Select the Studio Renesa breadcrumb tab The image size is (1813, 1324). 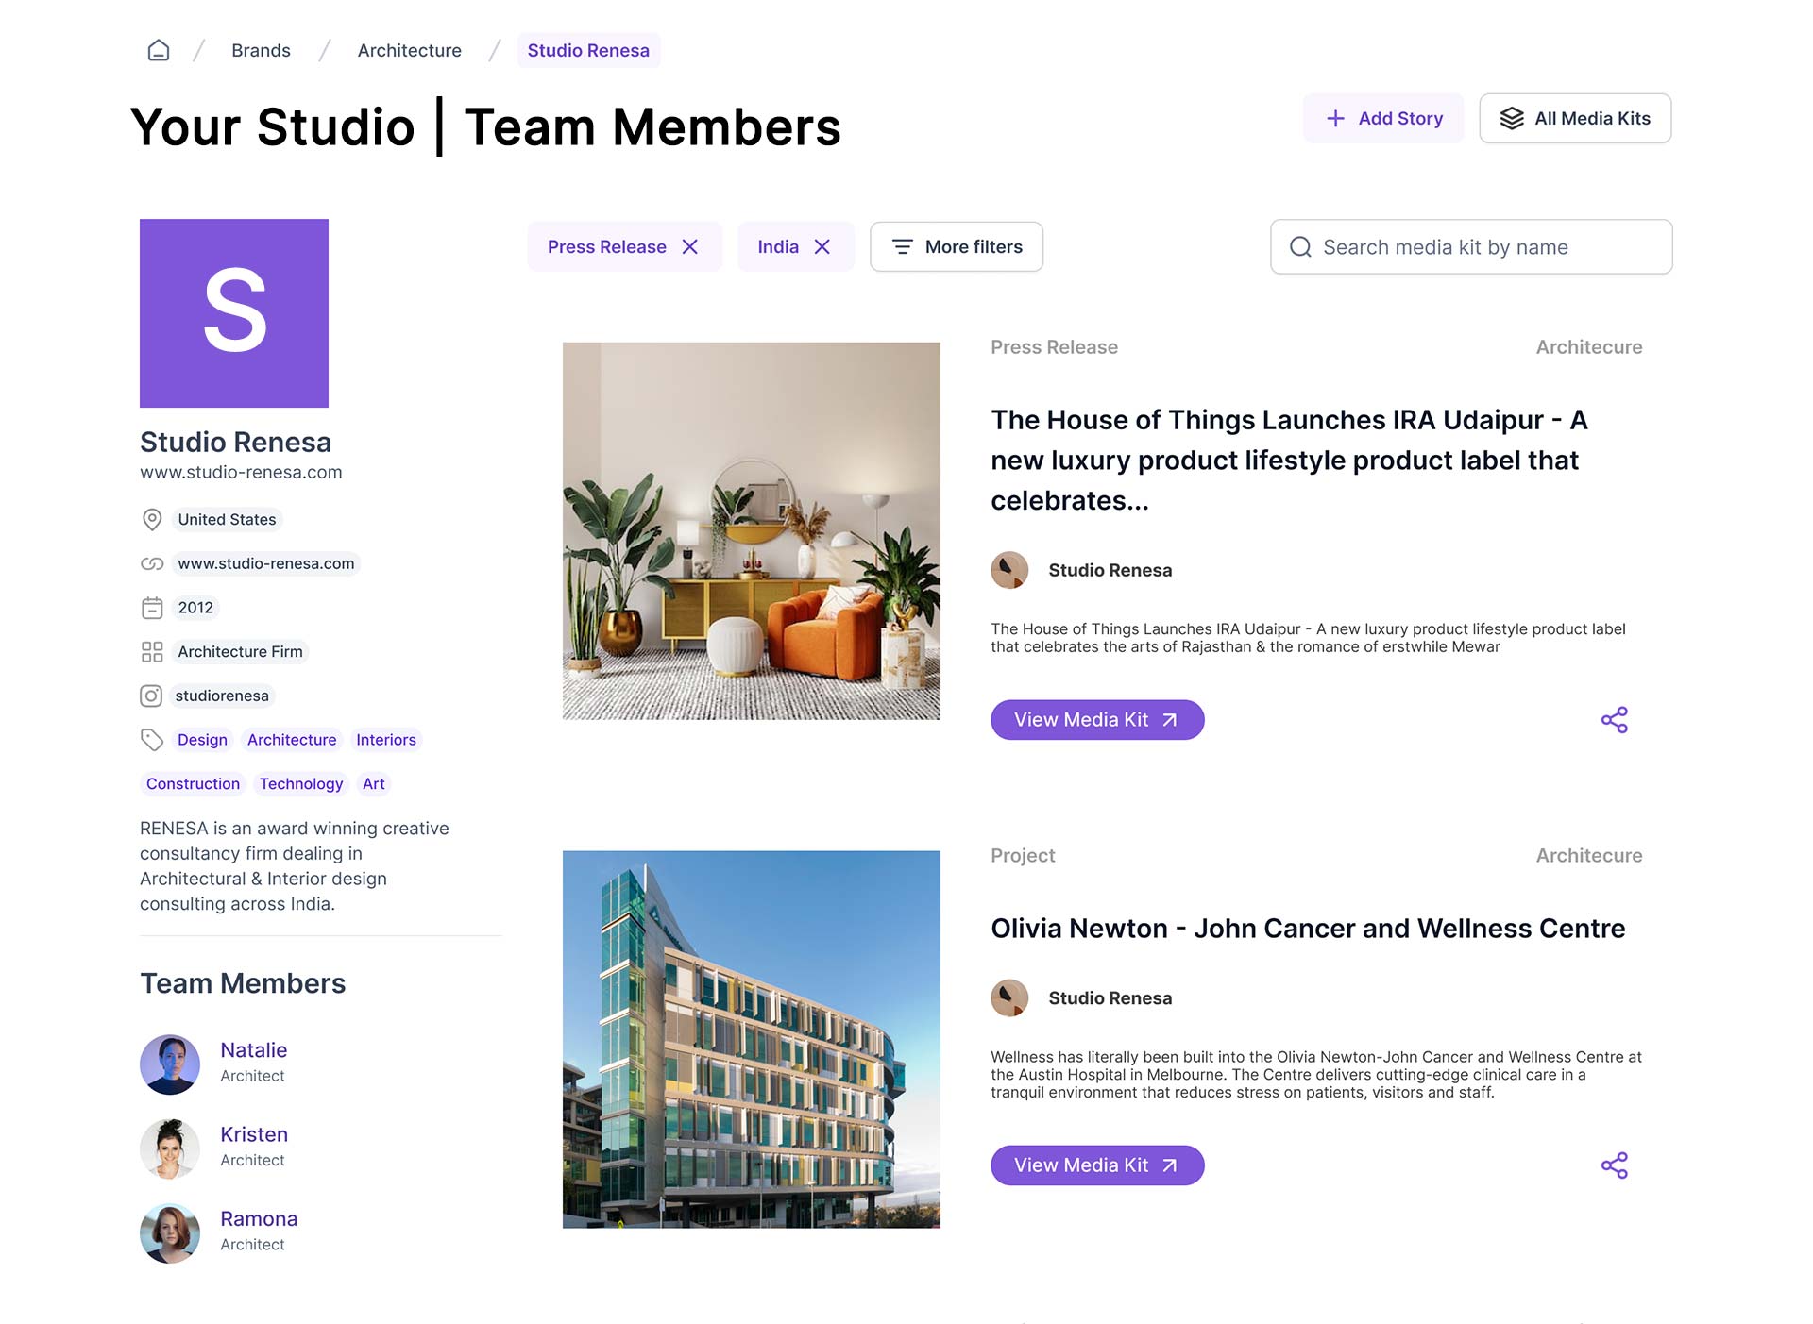point(588,50)
